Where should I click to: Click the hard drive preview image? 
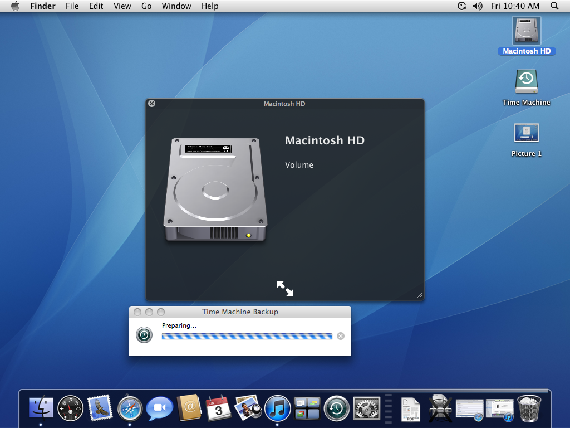coord(215,189)
